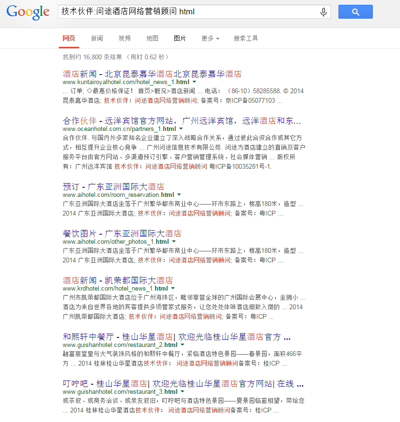Open result 酒店新闻 - 凯荣都国际大酒店
Viewport: 400px width, 422px height.
point(118,280)
